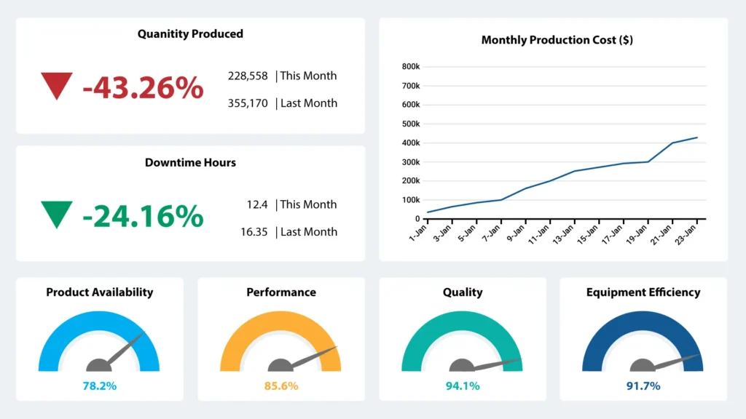Select the Quanitity Produced card header
Screen dimensions: 746x419
tap(190, 33)
